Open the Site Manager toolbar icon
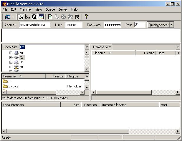 8,17
